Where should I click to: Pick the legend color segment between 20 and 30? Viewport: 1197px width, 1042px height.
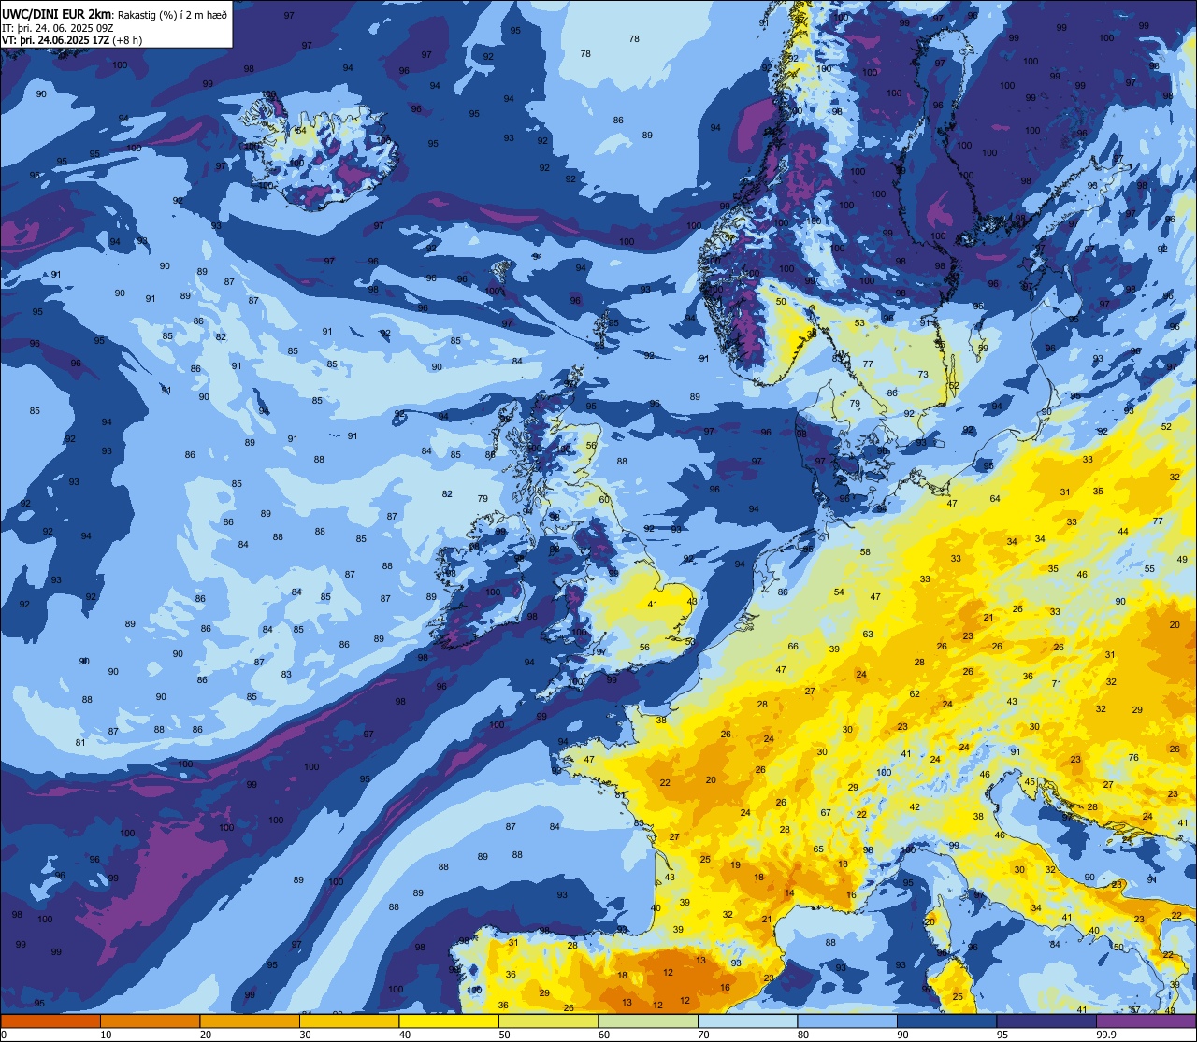[x=250, y=1021]
